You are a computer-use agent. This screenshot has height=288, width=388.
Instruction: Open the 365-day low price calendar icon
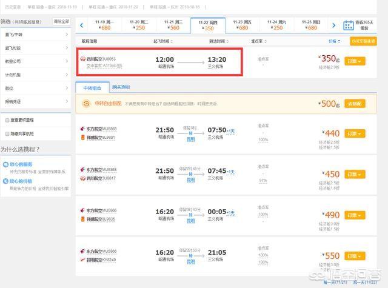click(x=349, y=25)
